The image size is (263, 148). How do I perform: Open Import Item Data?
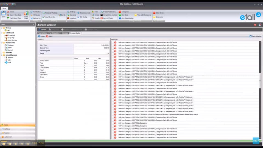(14, 15)
